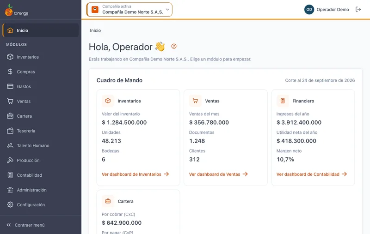Image resolution: width=370 pixels, height=234 pixels.
Task: Click the Financiero card document icon
Action: (283, 101)
